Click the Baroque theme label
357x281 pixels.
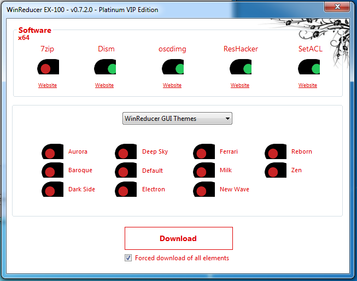[80, 171]
